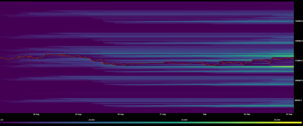Select the 110000.0 price axis label
The height and width of the screenshot is (126, 303).
[x=298, y=61]
